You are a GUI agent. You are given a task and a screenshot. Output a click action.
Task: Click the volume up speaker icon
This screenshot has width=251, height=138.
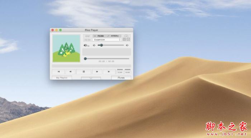(x=127, y=45)
